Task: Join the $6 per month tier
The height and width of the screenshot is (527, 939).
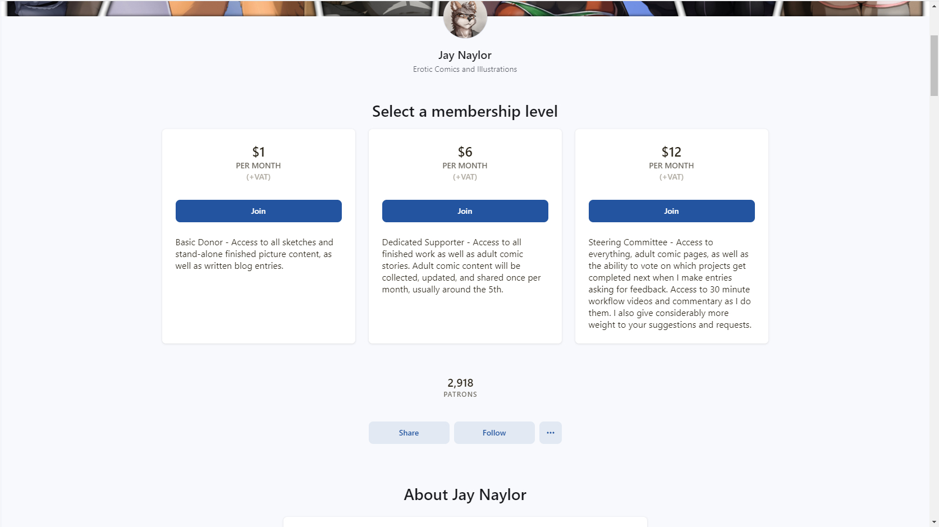Action: pos(465,211)
